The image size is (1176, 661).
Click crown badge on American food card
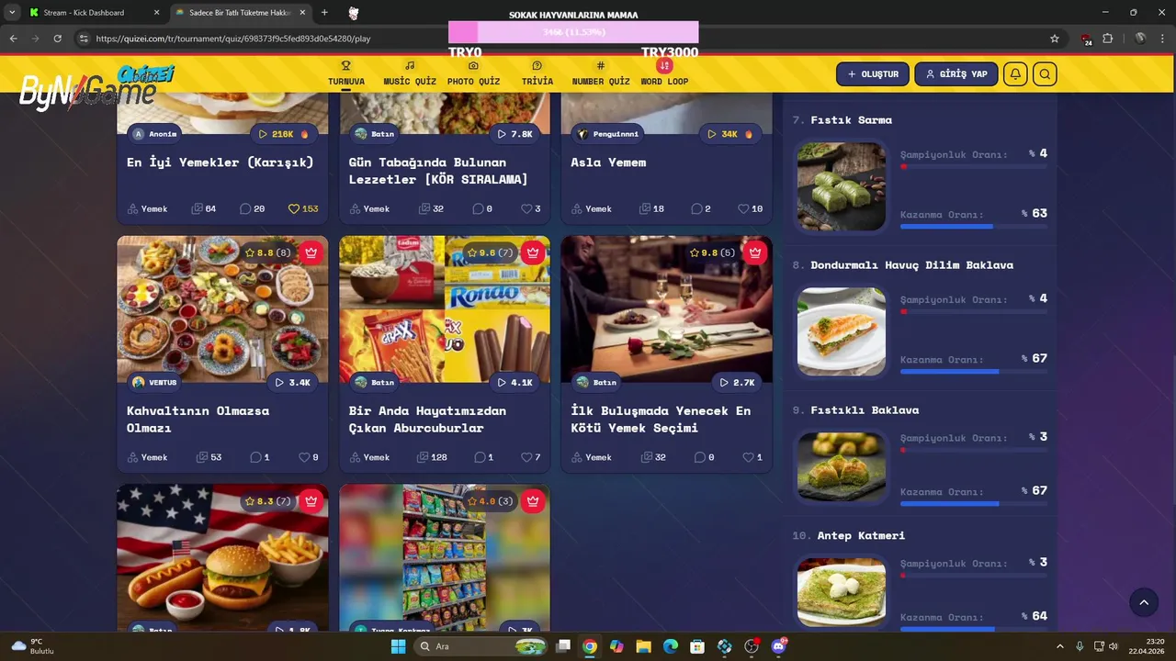point(311,501)
